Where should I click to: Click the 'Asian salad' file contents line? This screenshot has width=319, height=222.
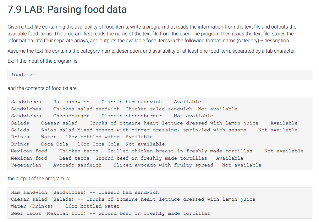[154, 130]
